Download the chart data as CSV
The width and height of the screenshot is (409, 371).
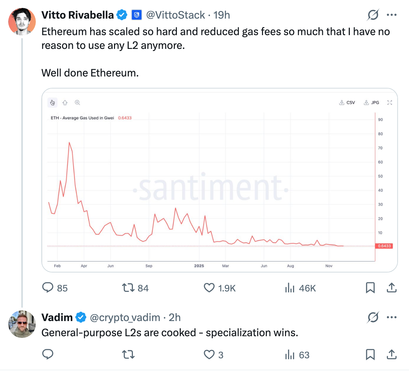point(347,102)
